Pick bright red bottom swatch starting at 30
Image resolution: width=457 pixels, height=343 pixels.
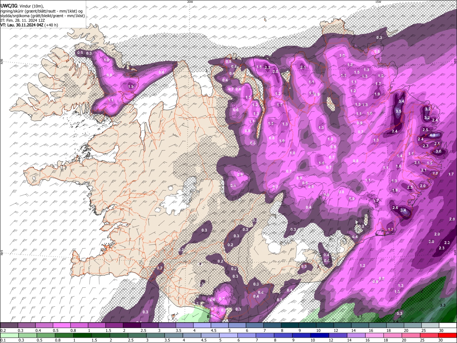coord(447,335)
